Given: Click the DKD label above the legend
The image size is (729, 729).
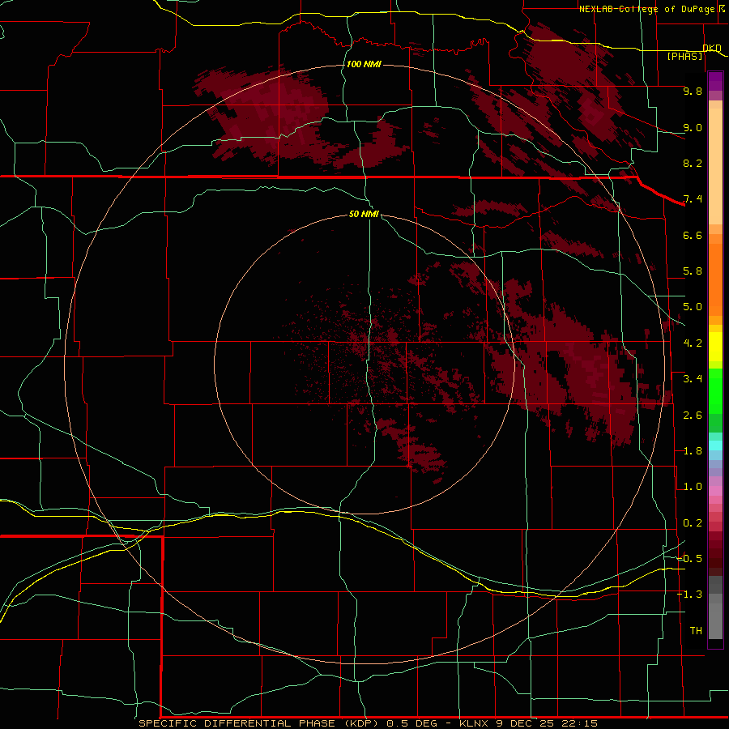Looking at the screenshot, I should point(712,48).
